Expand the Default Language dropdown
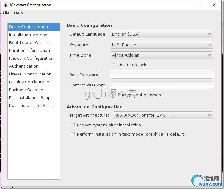 pyautogui.click(x=162, y=34)
